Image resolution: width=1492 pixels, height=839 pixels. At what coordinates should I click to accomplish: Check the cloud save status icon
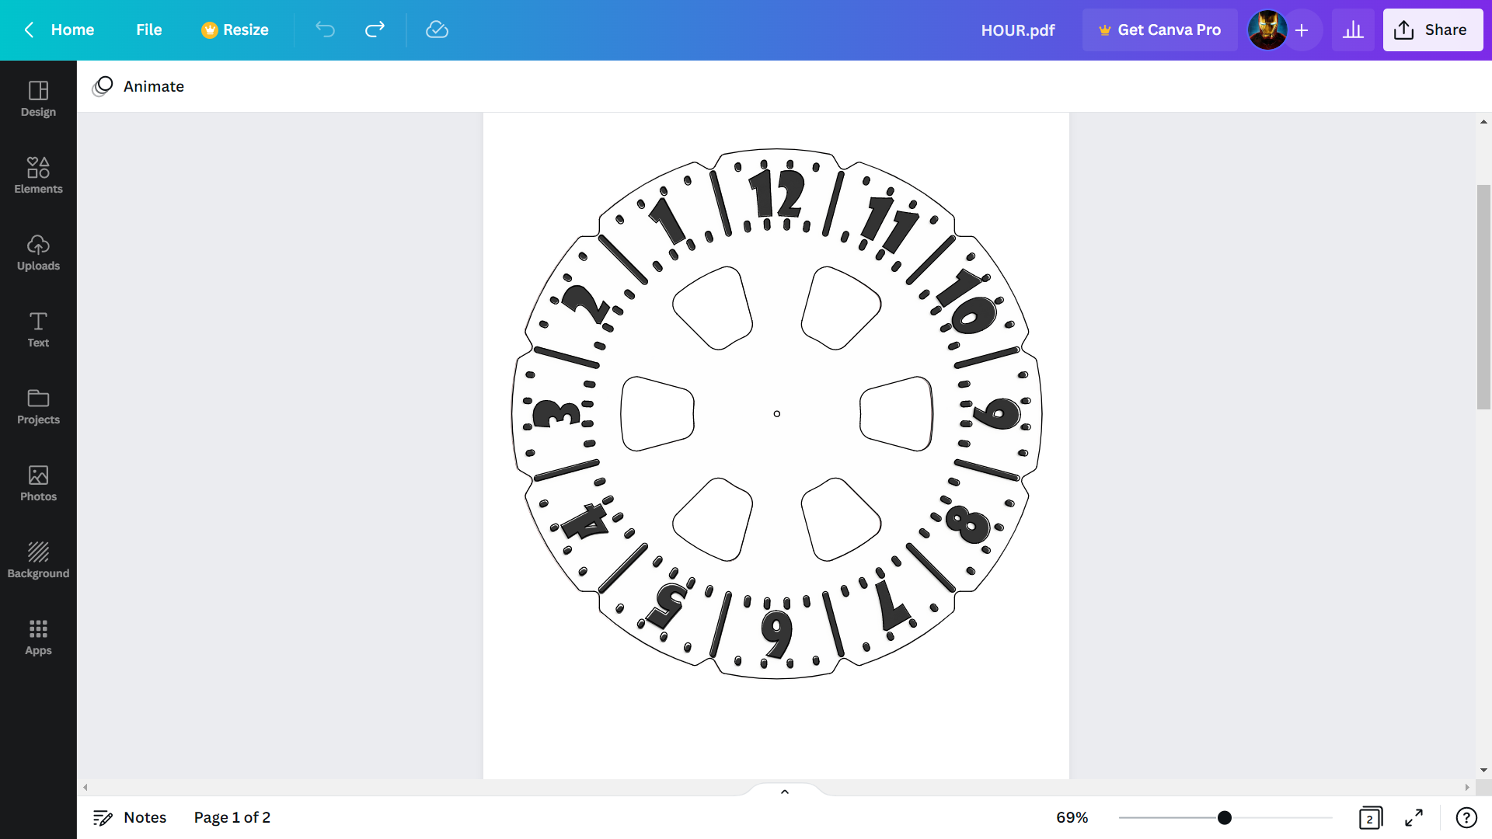[x=437, y=30]
